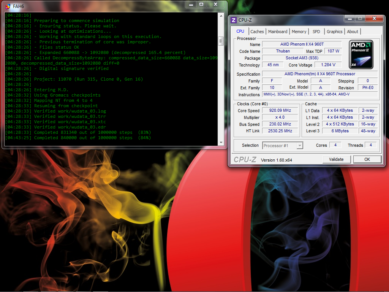Click the Level 2 16-way associativity value
The image size is (389, 292).
pos(368,124)
